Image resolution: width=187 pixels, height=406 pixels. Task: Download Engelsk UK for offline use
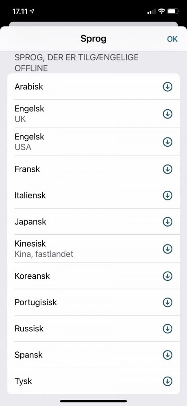coord(167,114)
